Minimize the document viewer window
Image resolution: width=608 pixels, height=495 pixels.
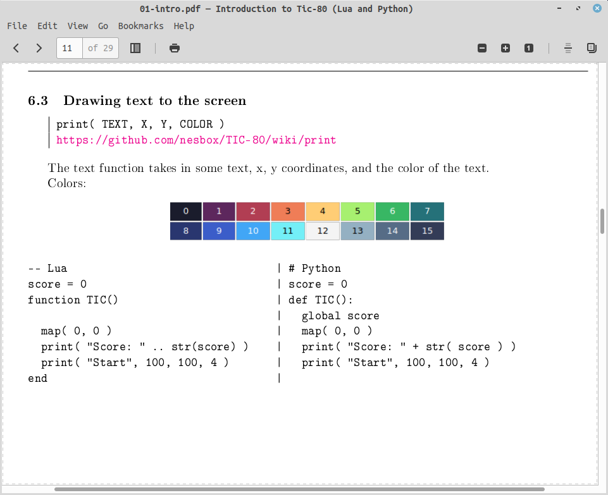(559, 8)
